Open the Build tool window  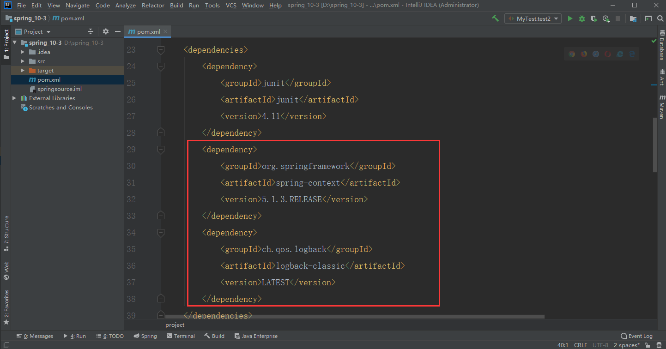tap(214, 336)
